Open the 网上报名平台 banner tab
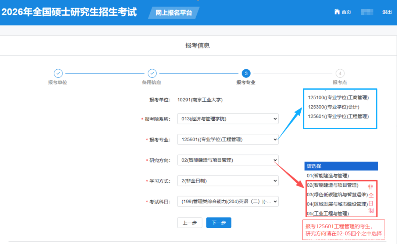Screen dimensions: 397x244 174,12
